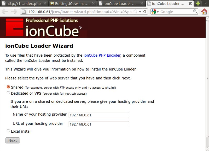Image resolution: width=209 pixels, height=151 pixels.
Task: Open the URL history dropdown arrow
Action: pyautogui.click(x=140, y=12)
